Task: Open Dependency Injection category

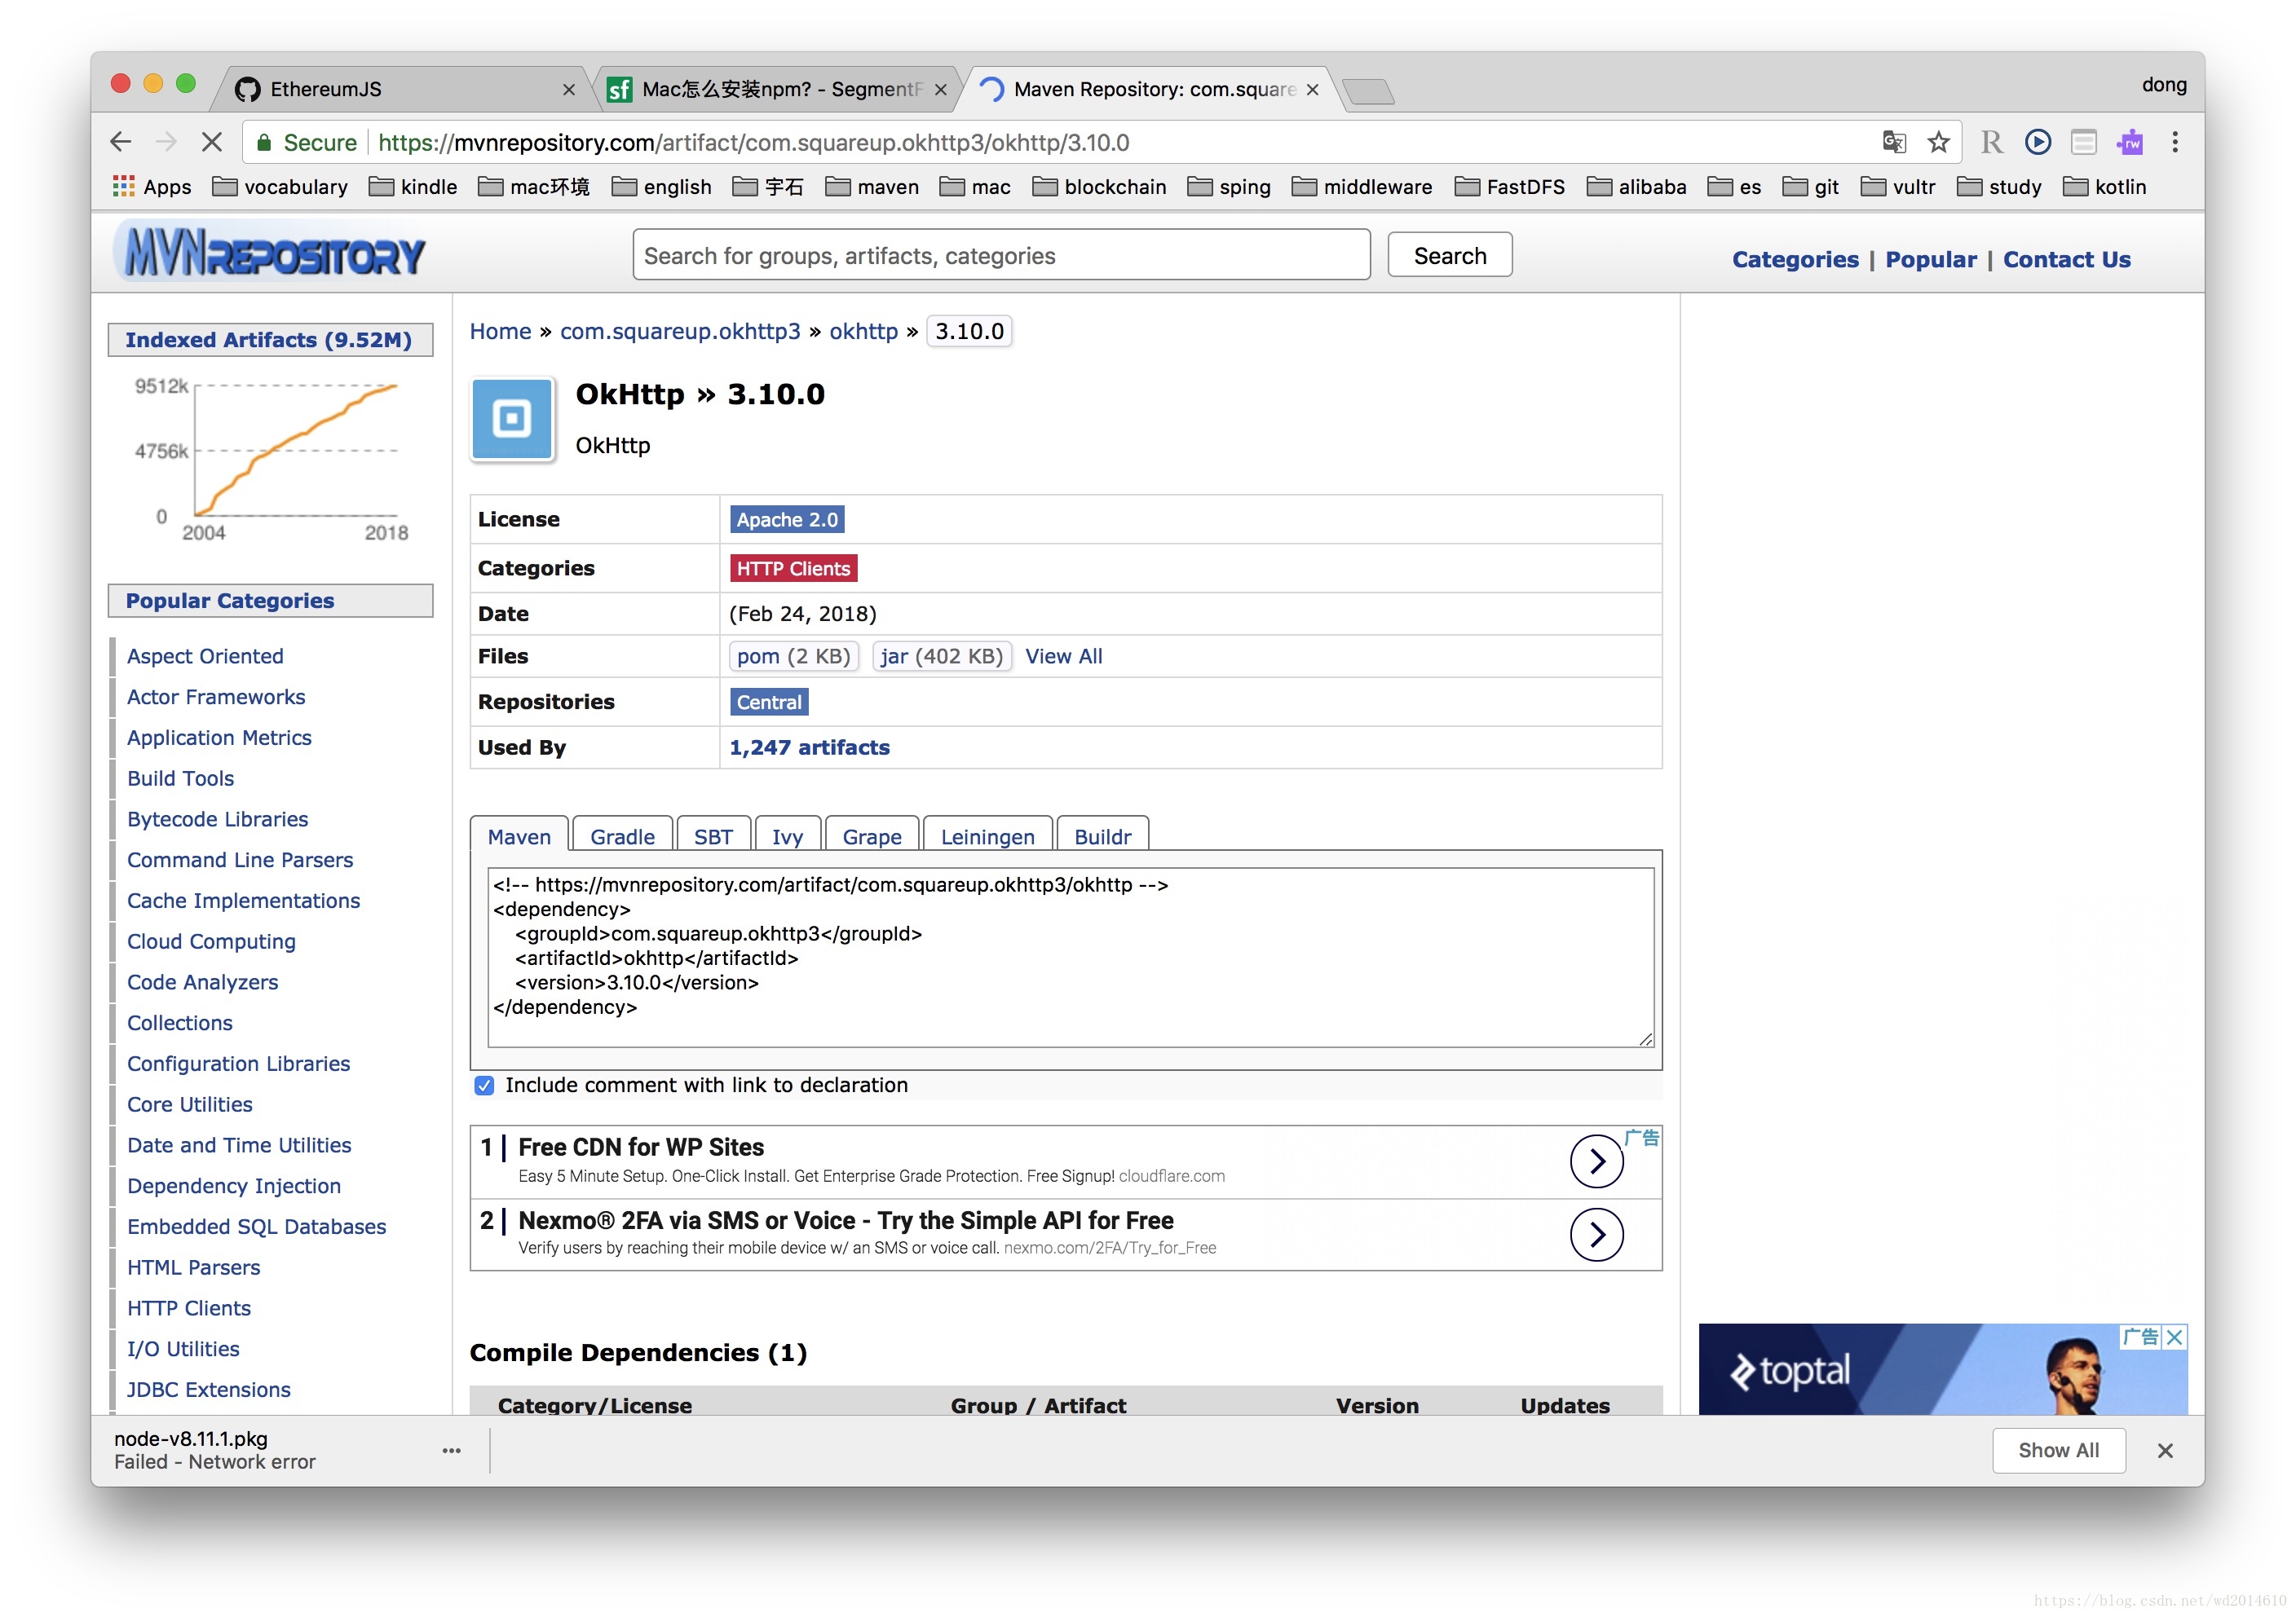Action: [x=234, y=1187]
